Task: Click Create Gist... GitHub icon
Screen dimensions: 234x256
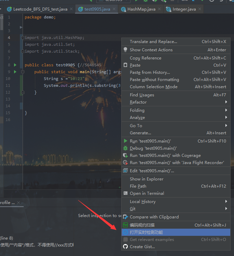Action: pyautogui.click(x=125, y=246)
